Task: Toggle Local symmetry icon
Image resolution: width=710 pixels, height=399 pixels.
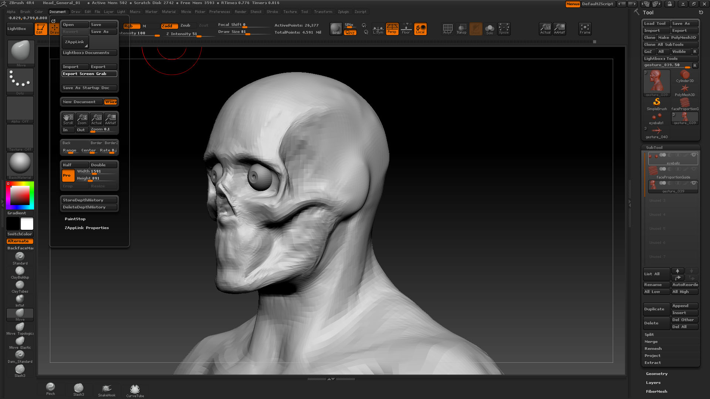Action: pyautogui.click(x=420, y=29)
